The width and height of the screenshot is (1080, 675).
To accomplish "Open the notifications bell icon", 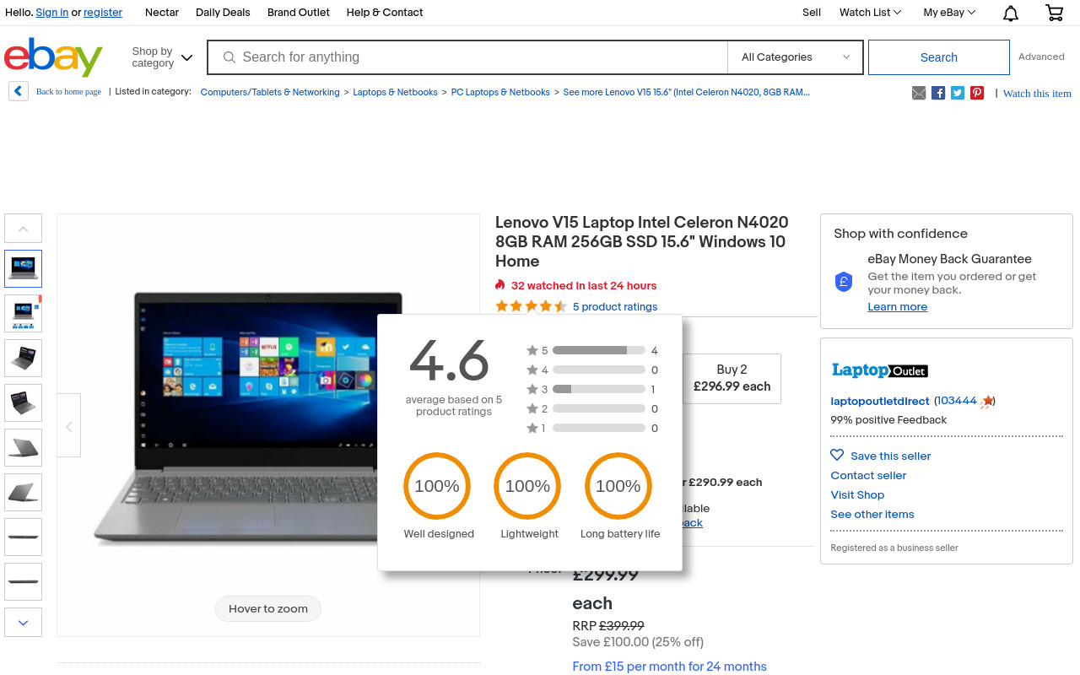I will (1010, 13).
